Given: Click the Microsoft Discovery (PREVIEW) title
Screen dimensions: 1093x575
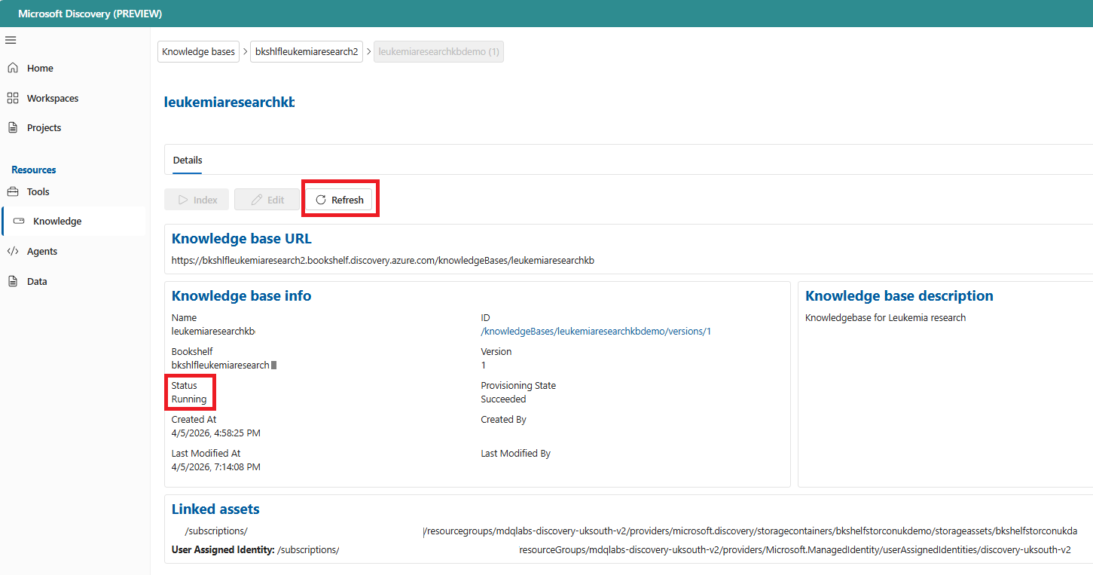Looking at the screenshot, I should 90,14.
